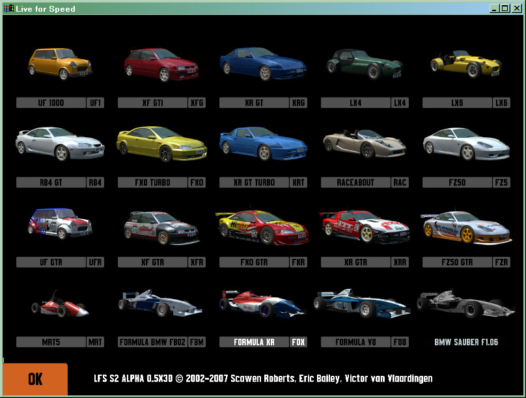Select the red XF GTI car image
This screenshot has width=526, height=398.
click(161, 65)
